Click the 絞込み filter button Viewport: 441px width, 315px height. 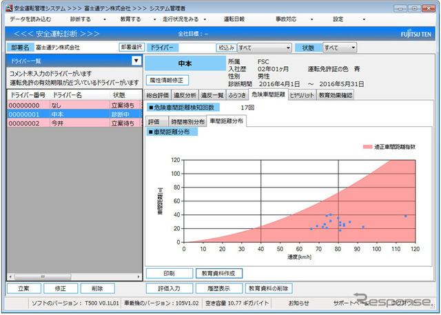point(227,48)
